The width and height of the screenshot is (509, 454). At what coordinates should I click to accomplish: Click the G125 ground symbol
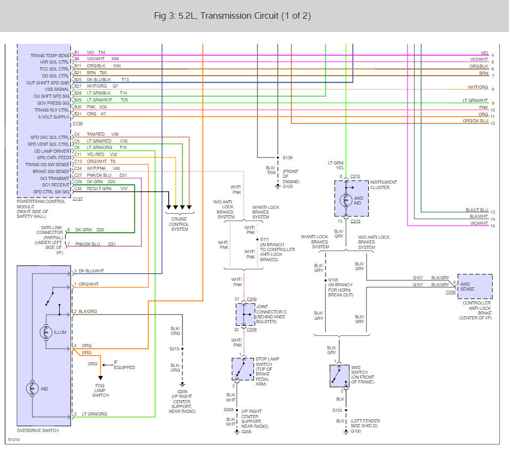click(277, 186)
